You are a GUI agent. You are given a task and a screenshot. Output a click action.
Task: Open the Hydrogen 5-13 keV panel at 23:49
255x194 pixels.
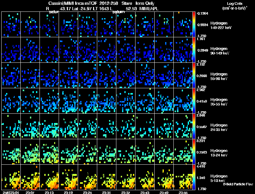pos(164,177)
